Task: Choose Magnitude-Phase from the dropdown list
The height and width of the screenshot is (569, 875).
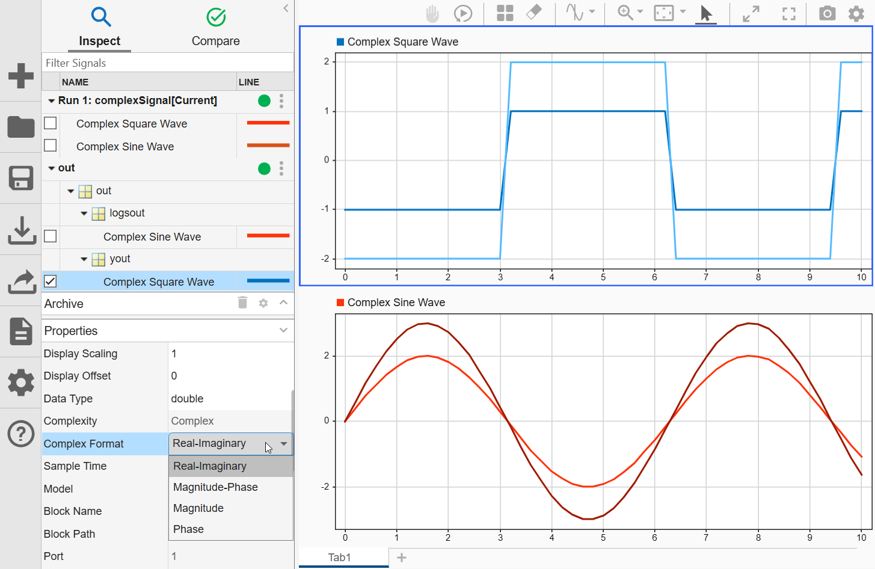Action: (231, 487)
